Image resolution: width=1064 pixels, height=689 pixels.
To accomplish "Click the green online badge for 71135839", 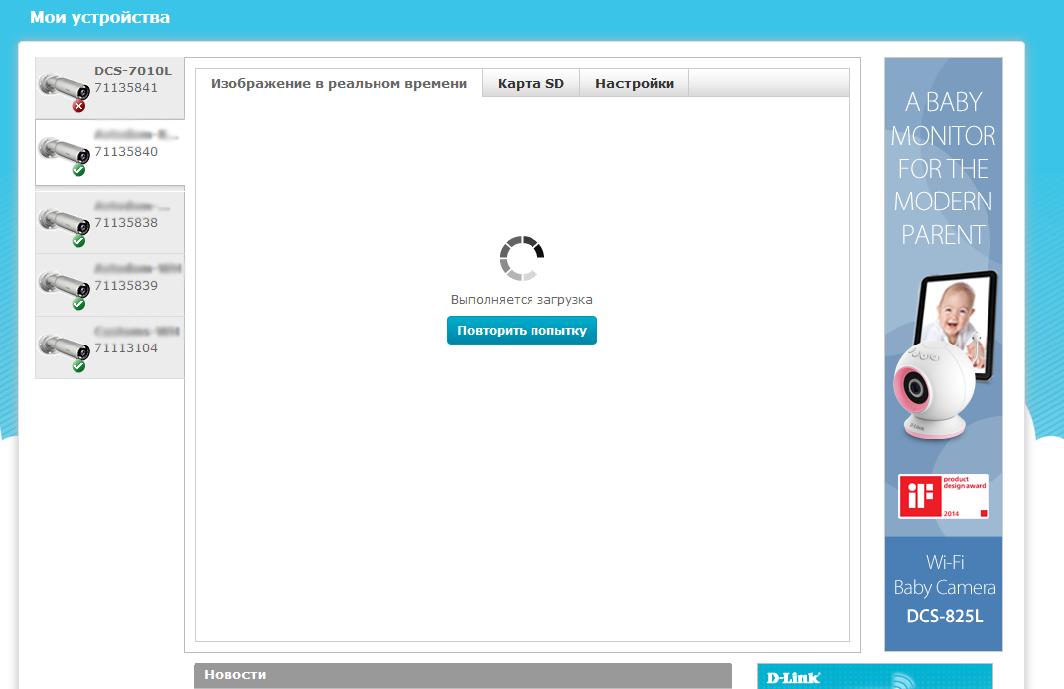I will click(79, 304).
